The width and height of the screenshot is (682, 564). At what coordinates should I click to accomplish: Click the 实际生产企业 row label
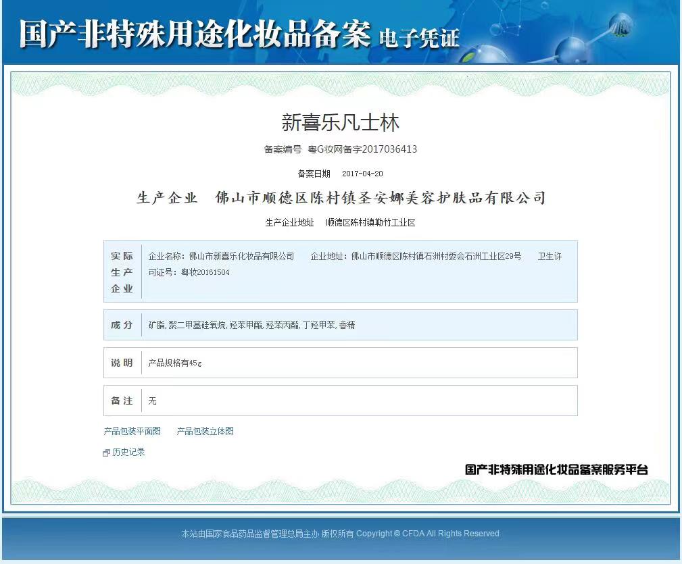122,272
